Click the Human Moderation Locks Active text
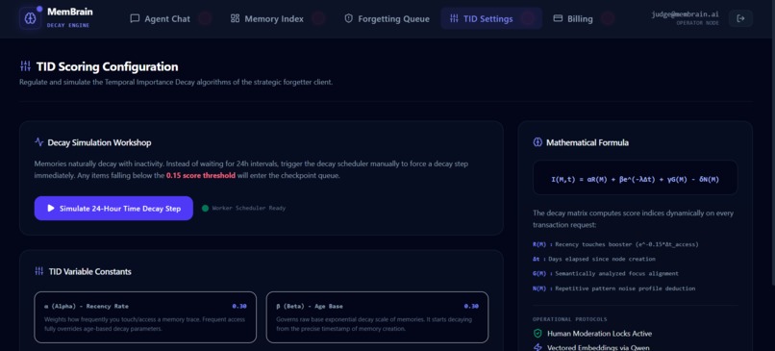This screenshot has width=775, height=351. (x=599, y=334)
